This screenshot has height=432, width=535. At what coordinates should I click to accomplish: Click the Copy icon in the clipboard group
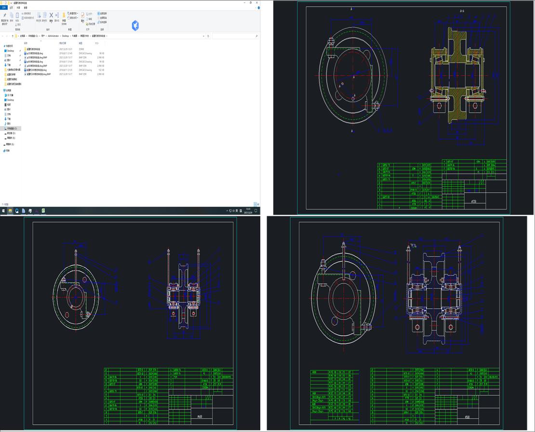click(x=11, y=15)
